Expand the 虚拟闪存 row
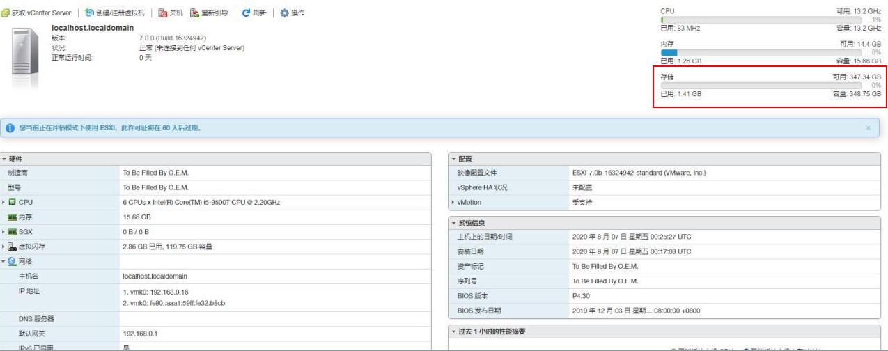This screenshot has height=351, width=888. (x=3, y=247)
